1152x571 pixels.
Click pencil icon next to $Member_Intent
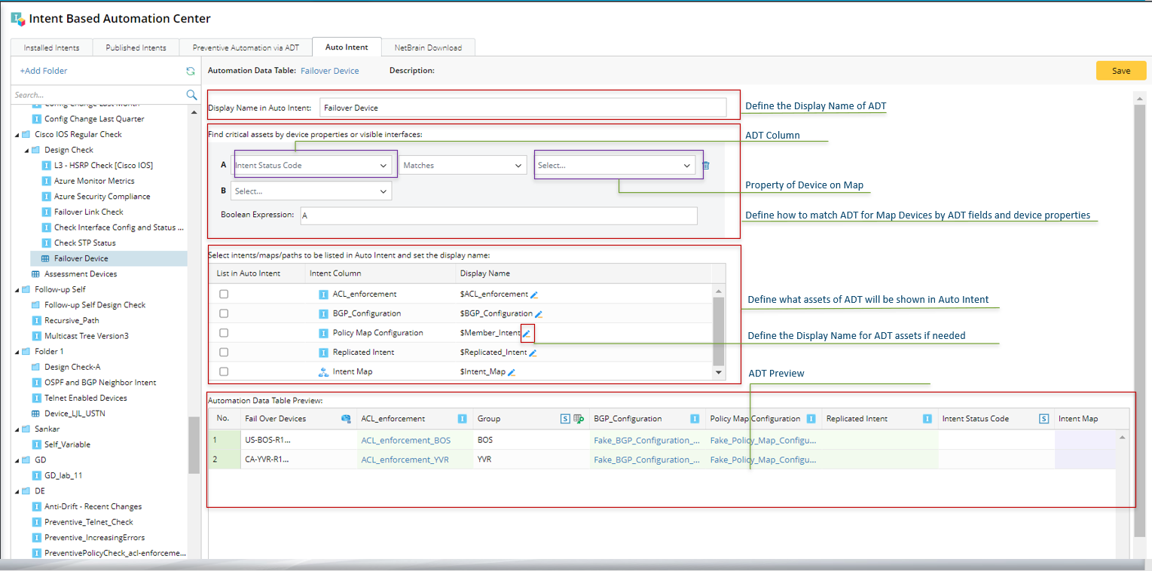pyautogui.click(x=527, y=333)
